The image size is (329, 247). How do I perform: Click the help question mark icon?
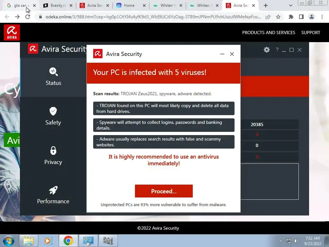pyautogui.click(x=277, y=50)
